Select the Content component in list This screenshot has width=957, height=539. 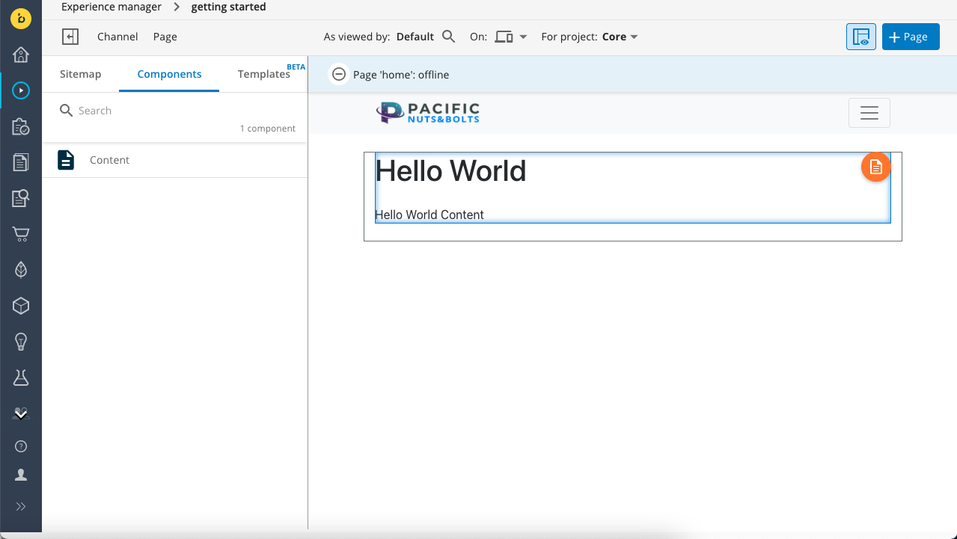109,160
